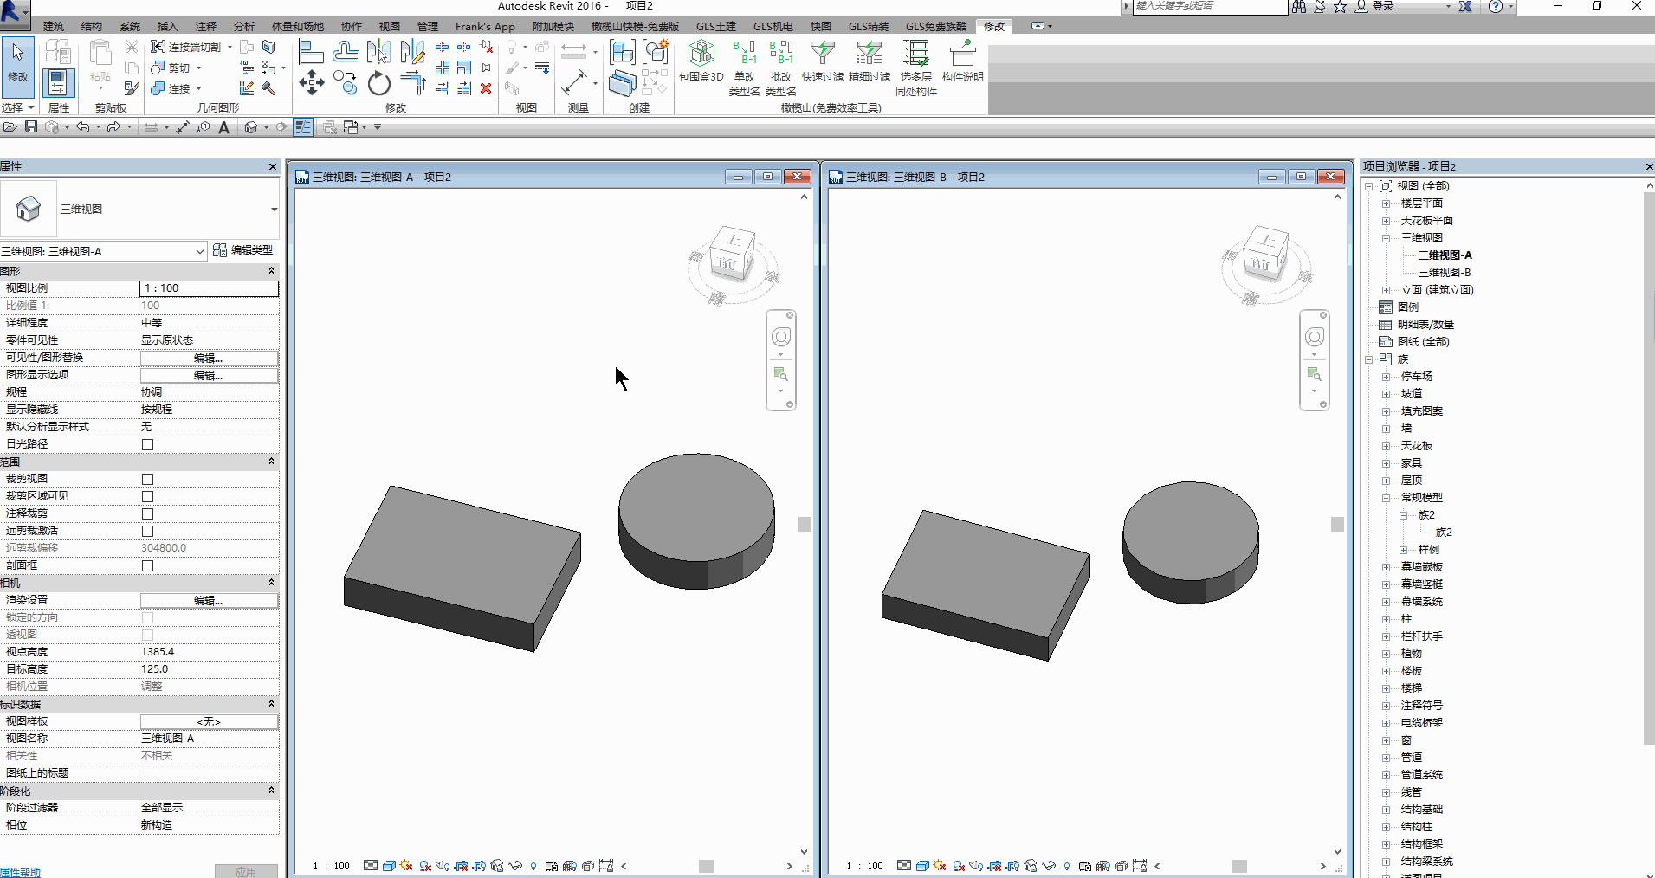This screenshot has height=878, width=1655.
Task: Tick the 裁剪视图 checkbox
Action: 148,479
